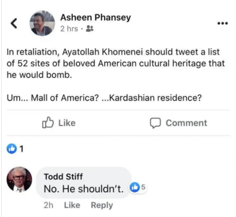This screenshot has width=236, height=217.
Task: Click the blue like badge on Todd's comment
Action: [134, 188]
